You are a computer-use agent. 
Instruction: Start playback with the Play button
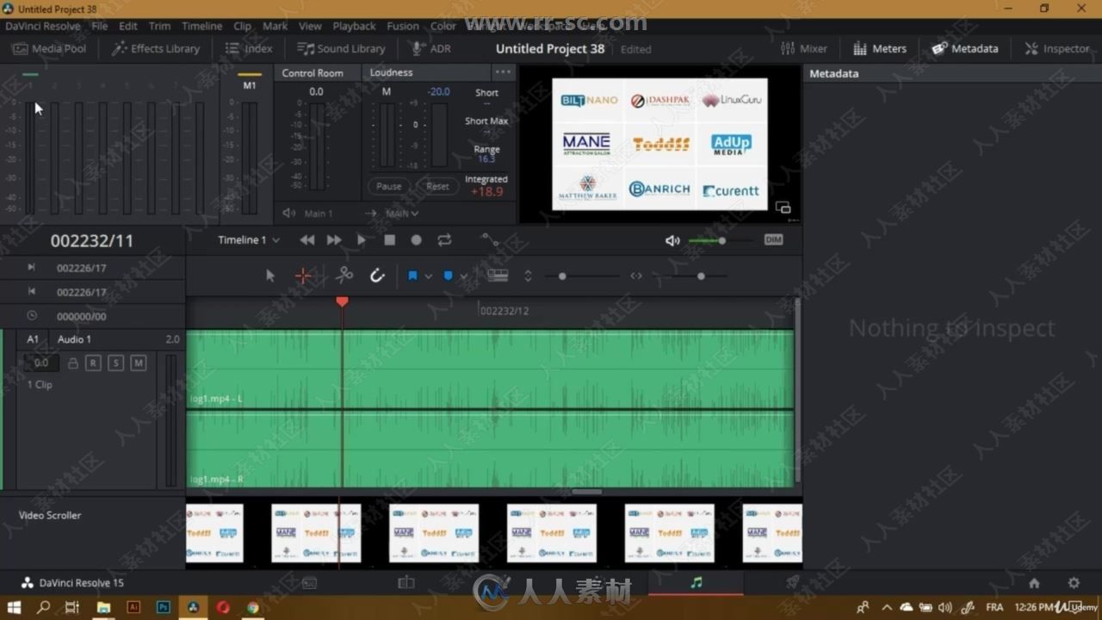[x=362, y=240]
